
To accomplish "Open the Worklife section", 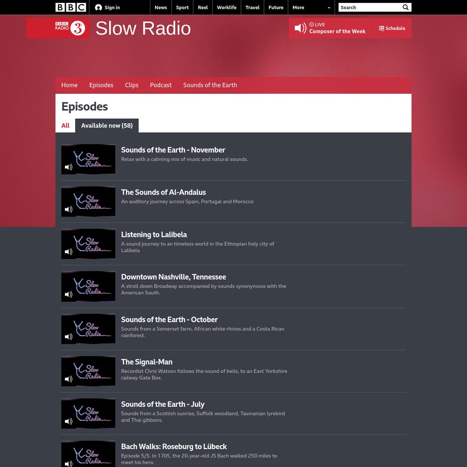I will (226, 7).
